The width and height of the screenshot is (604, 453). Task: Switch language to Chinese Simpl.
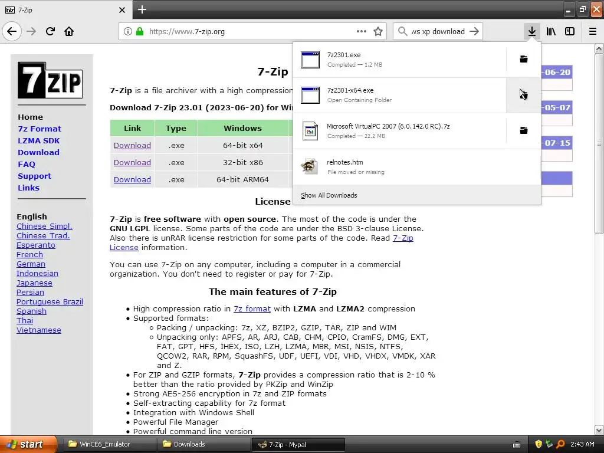44,226
